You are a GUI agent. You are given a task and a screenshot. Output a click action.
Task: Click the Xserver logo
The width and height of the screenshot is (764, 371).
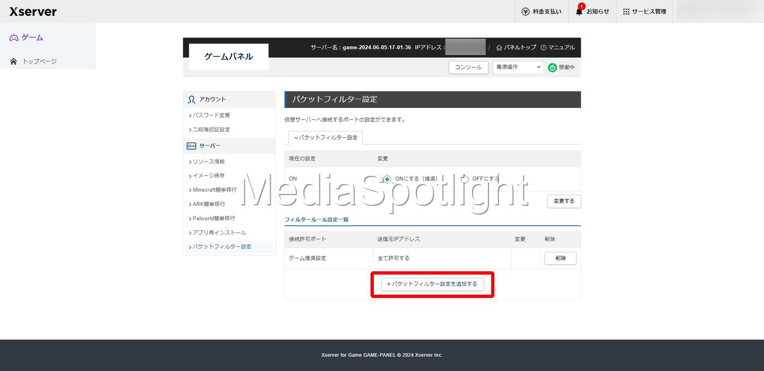[x=32, y=11]
